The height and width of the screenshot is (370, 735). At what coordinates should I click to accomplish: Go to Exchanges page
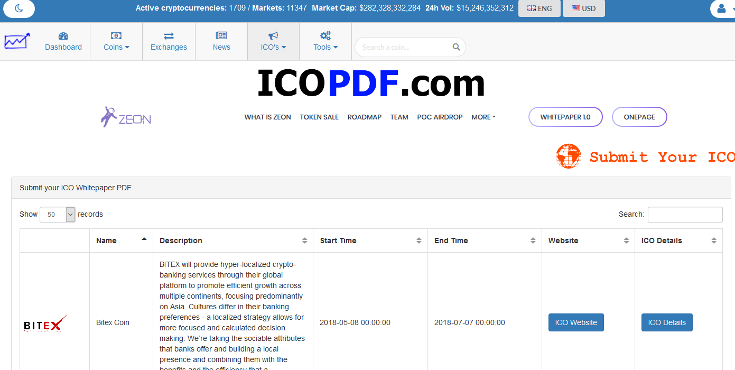point(169,41)
